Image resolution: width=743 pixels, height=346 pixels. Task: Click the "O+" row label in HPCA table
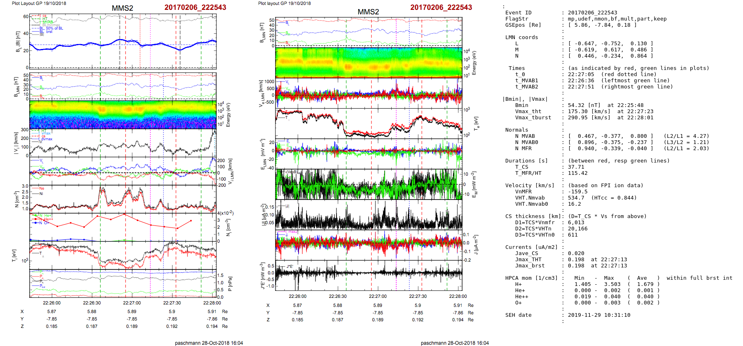(x=518, y=303)
